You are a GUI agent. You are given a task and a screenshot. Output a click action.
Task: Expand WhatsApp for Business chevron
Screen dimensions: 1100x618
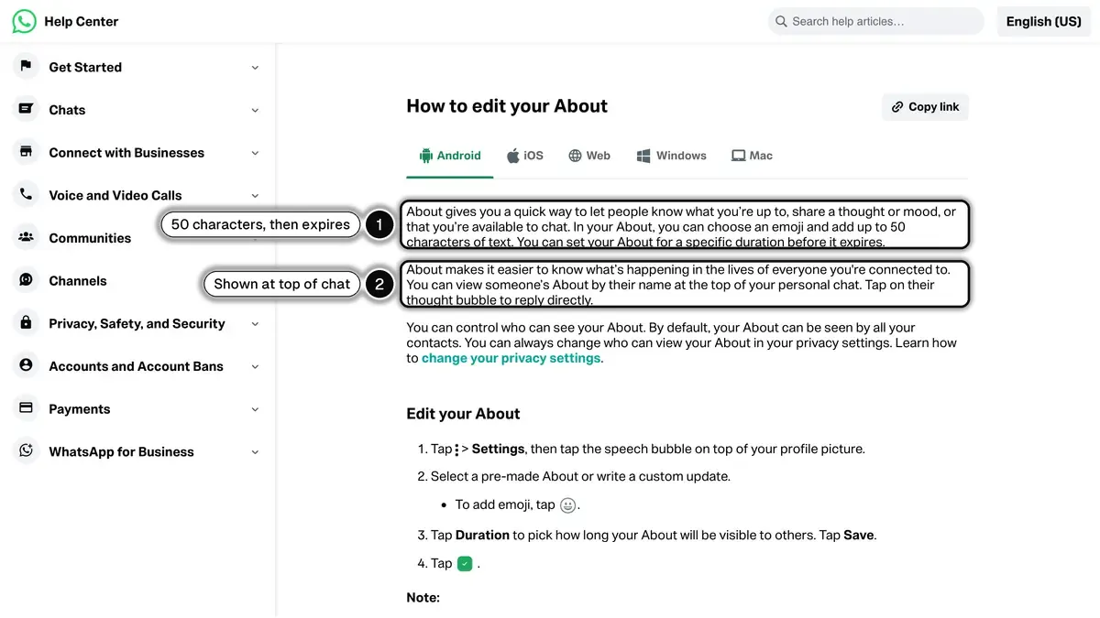255,451
